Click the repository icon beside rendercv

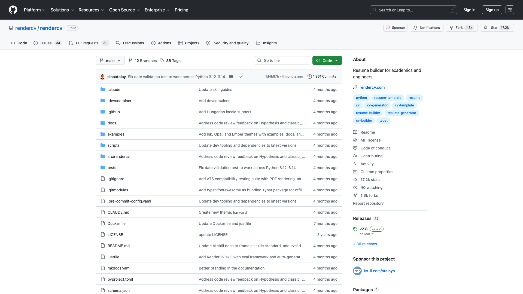pyautogui.click(x=11, y=28)
